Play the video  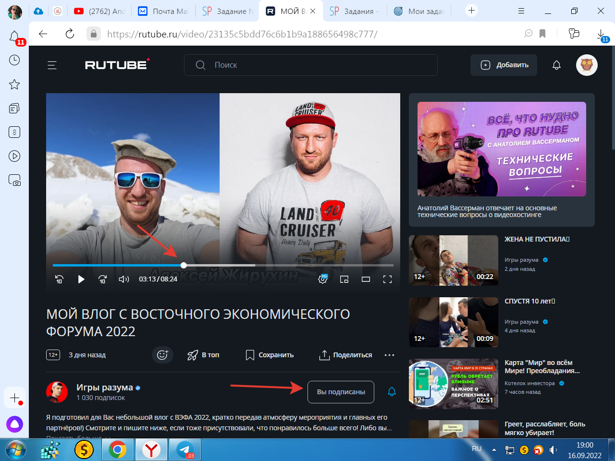point(81,279)
